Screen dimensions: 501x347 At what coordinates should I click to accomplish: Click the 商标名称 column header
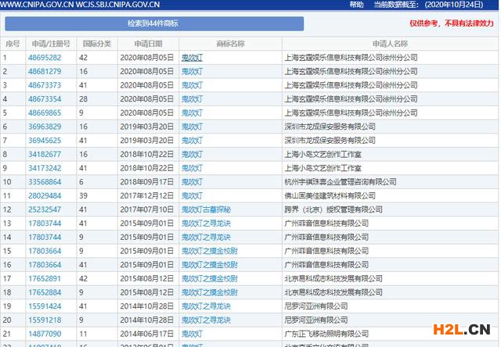click(230, 44)
